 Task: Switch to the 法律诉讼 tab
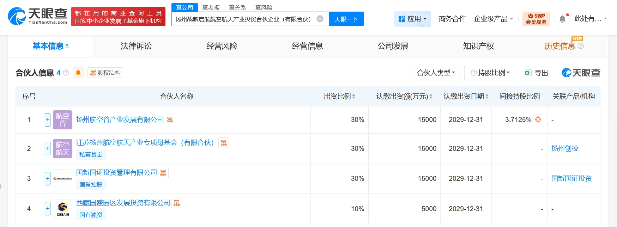(136, 46)
